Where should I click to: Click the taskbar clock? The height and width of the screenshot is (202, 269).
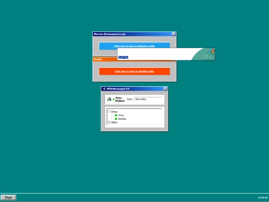(263, 198)
